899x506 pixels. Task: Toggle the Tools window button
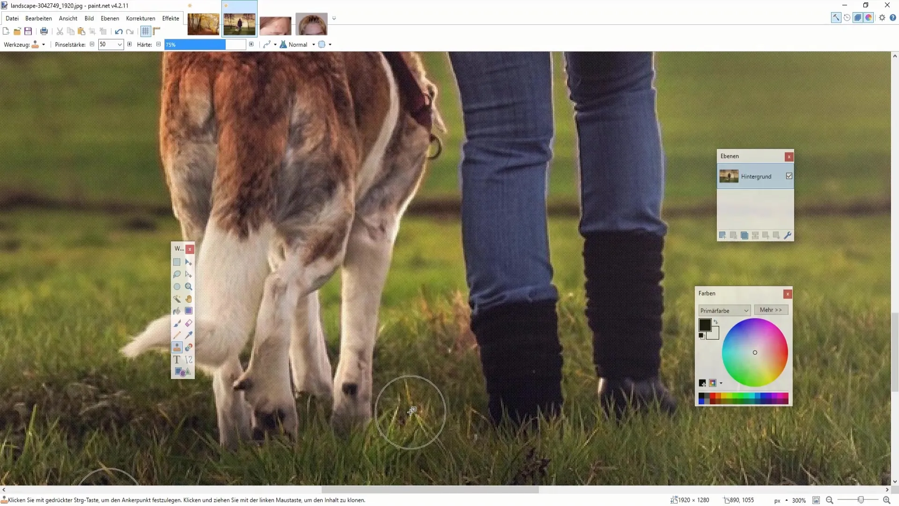pyautogui.click(x=836, y=18)
